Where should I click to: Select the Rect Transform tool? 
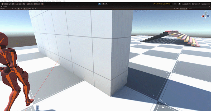click(17, 4)
